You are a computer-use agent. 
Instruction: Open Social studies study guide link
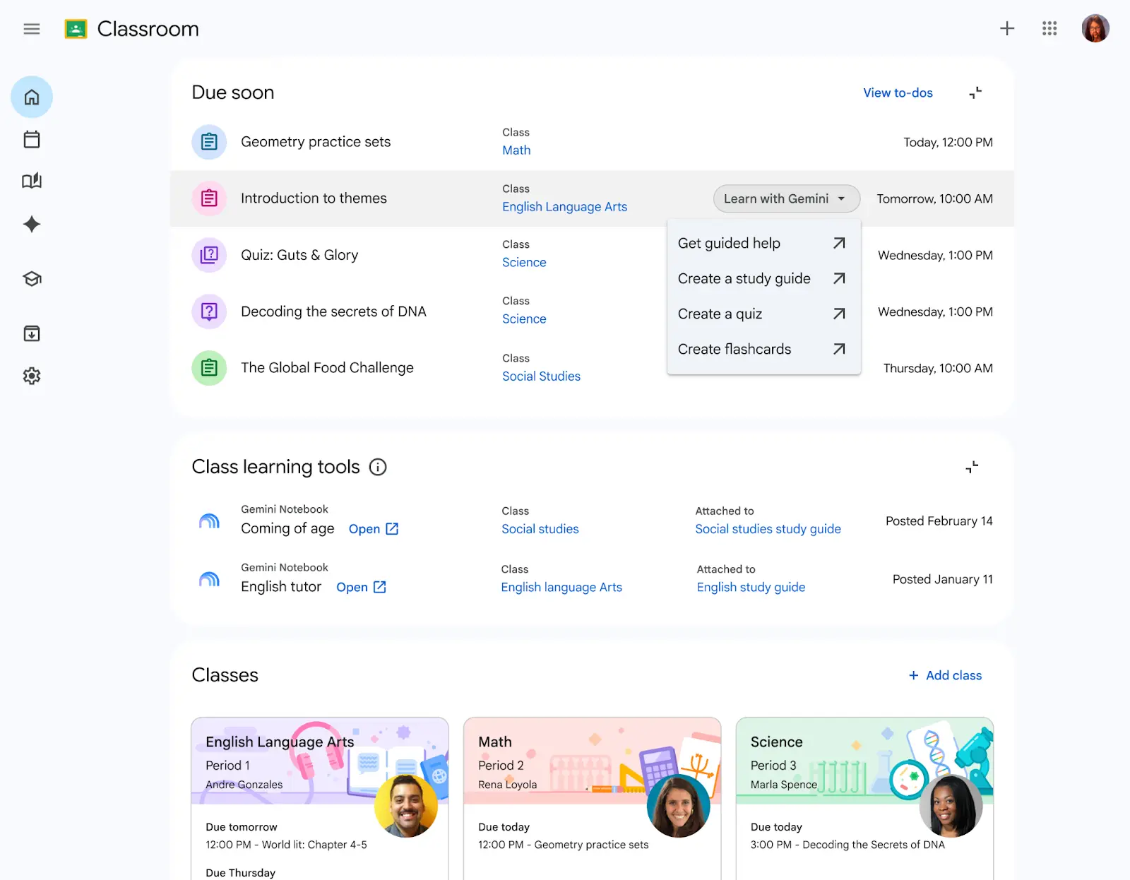(768, 529)
